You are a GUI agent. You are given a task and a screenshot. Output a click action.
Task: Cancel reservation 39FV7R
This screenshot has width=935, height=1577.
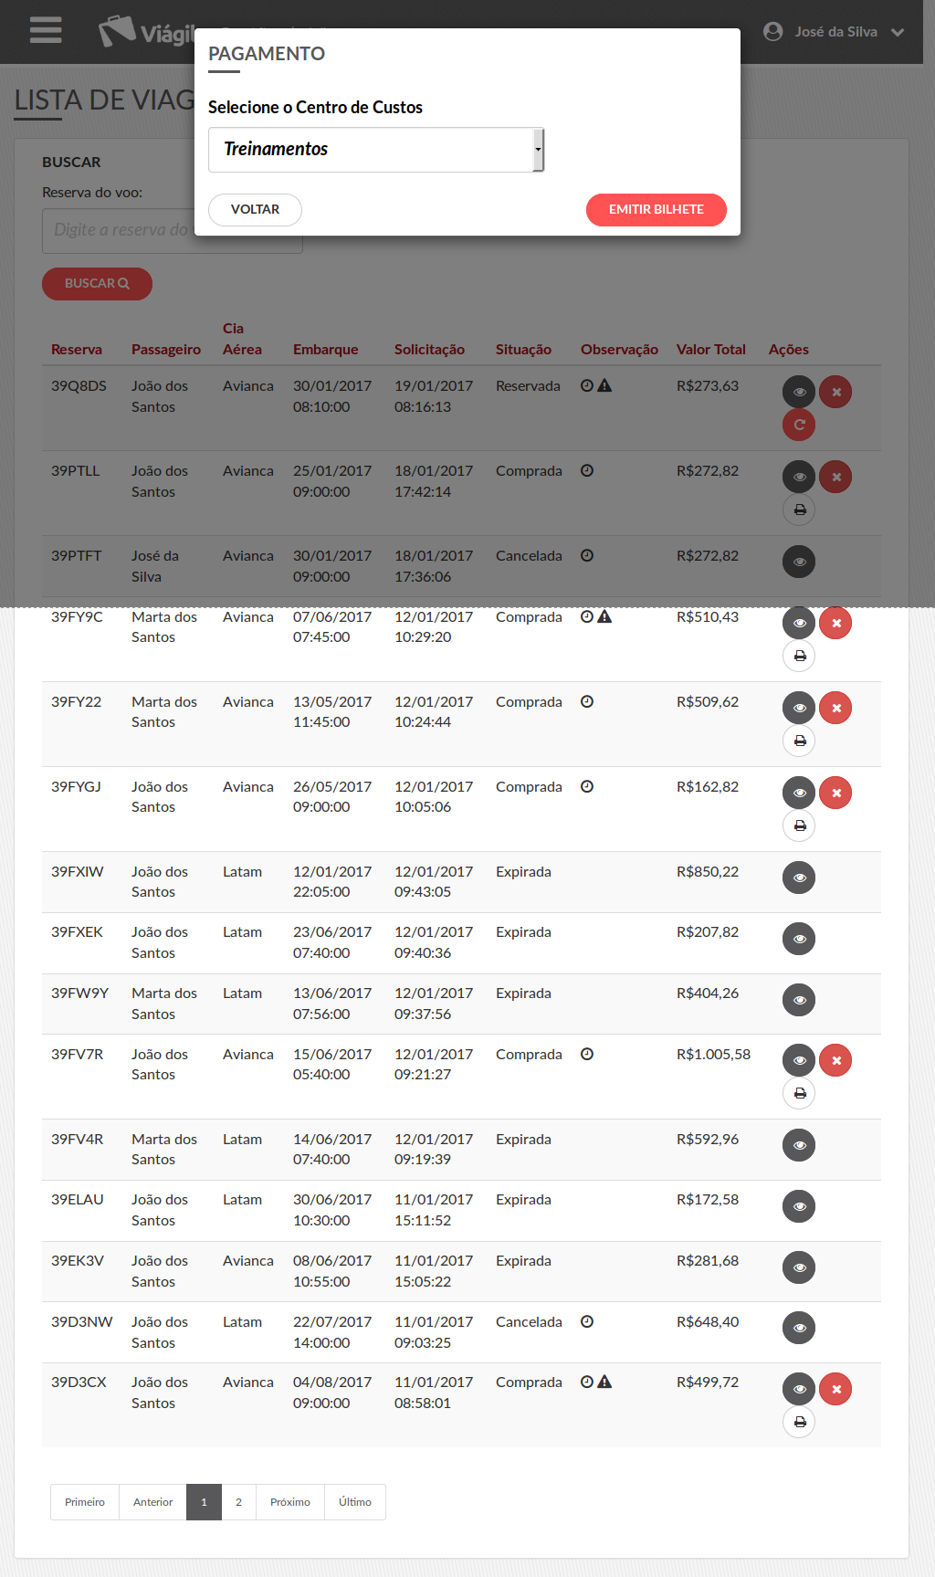pos(835,1060)
